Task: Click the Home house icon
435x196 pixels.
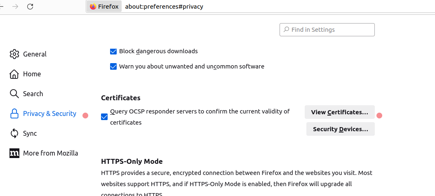Action: (x=14, y=74)
